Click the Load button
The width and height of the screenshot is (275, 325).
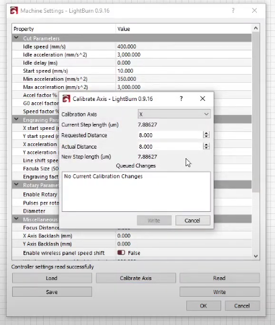[x=52, y=278]
